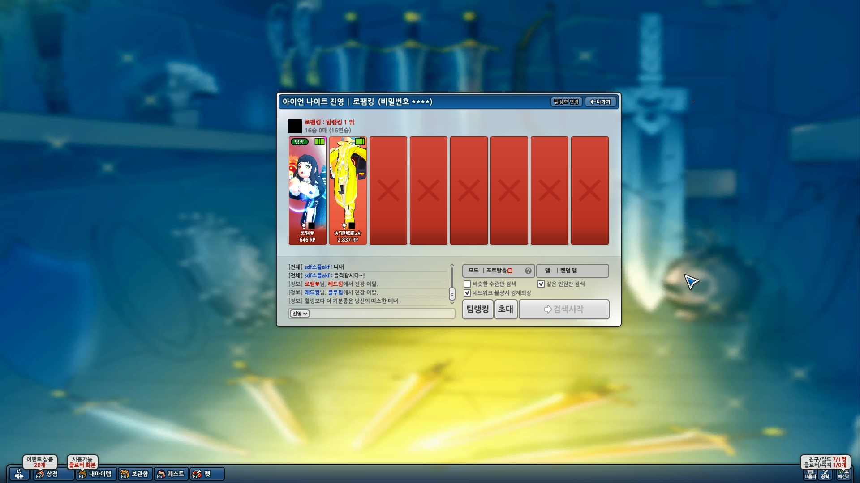Screen dimensions: 860x483
Task: Open the 메뉴 power menu button
Action: [19, 474]
